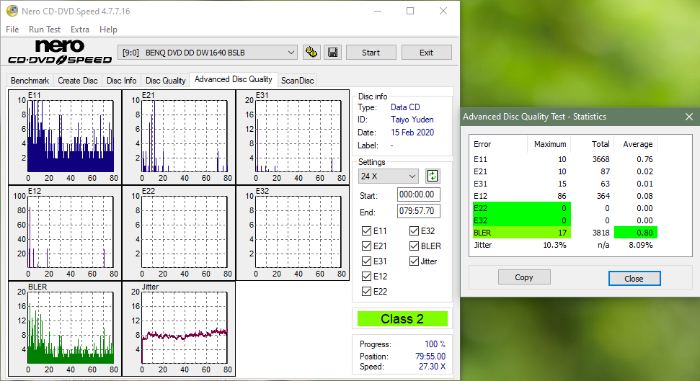The image size is (700, 381).
Task: Click the Progress 100 % value
Action: [435, 344]
